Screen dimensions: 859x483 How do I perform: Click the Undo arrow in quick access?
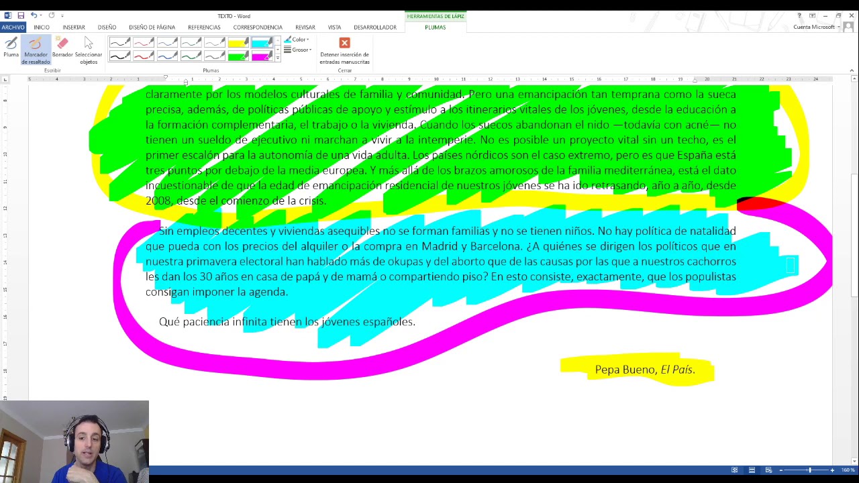(x=33, y=15)
